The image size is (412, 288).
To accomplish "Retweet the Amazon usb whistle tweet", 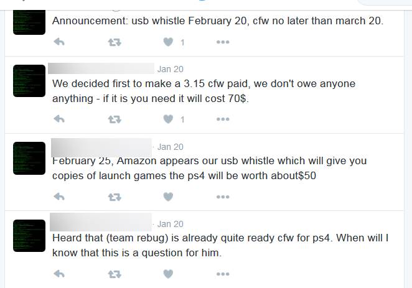I will pos(115,197).
